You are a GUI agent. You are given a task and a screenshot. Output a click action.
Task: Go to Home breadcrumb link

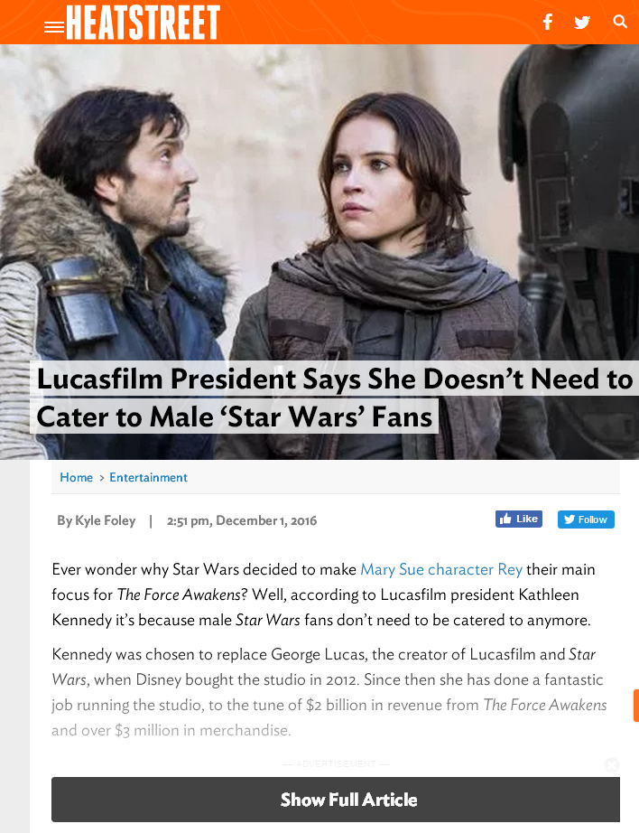[77, 477]
